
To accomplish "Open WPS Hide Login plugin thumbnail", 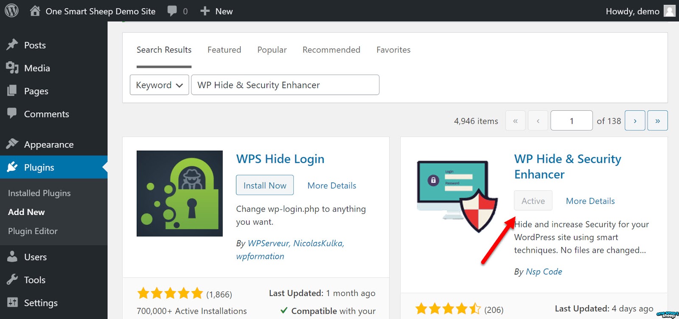I will click(x=180, y=193).
